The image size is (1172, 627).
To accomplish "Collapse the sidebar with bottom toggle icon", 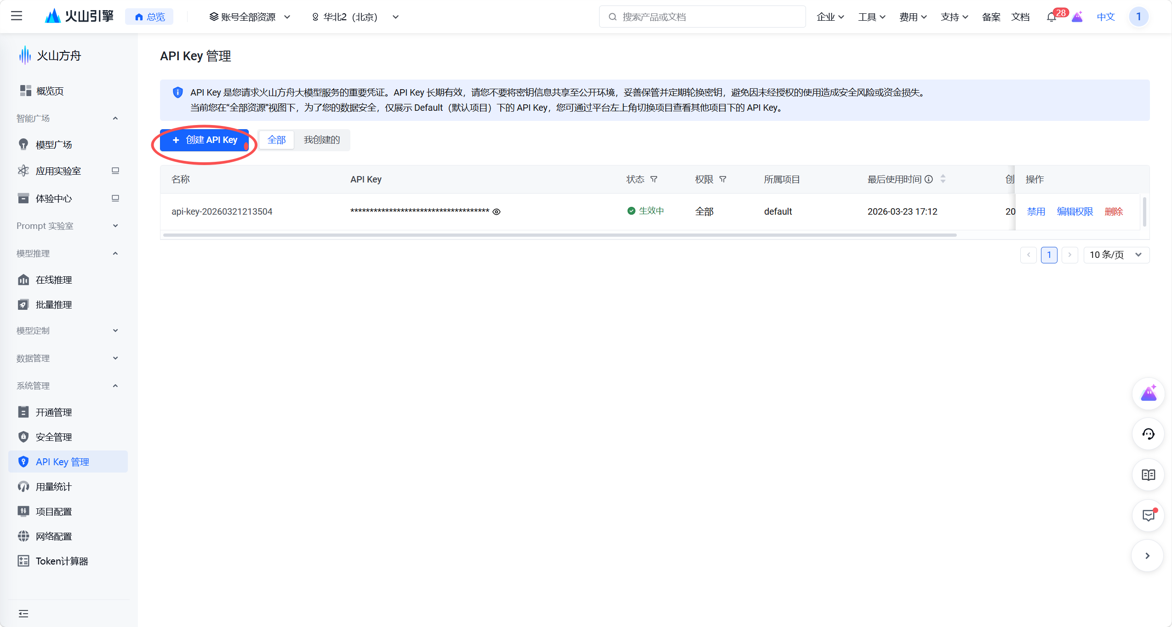I will [x=23, y=614].
